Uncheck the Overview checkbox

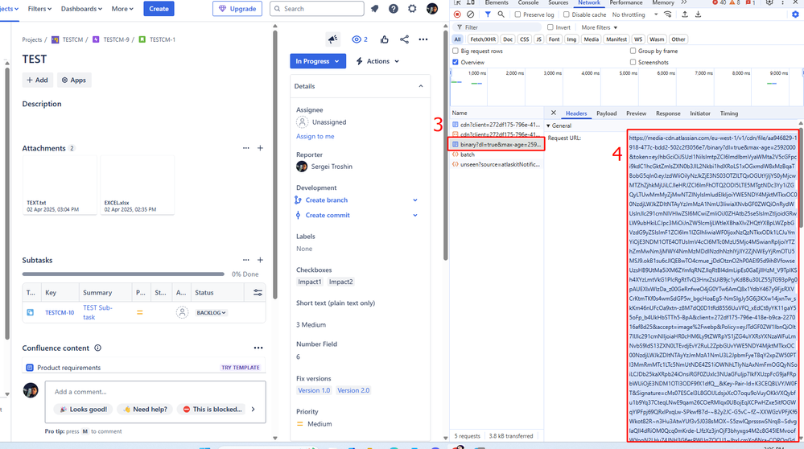click(x=456, y=62)
